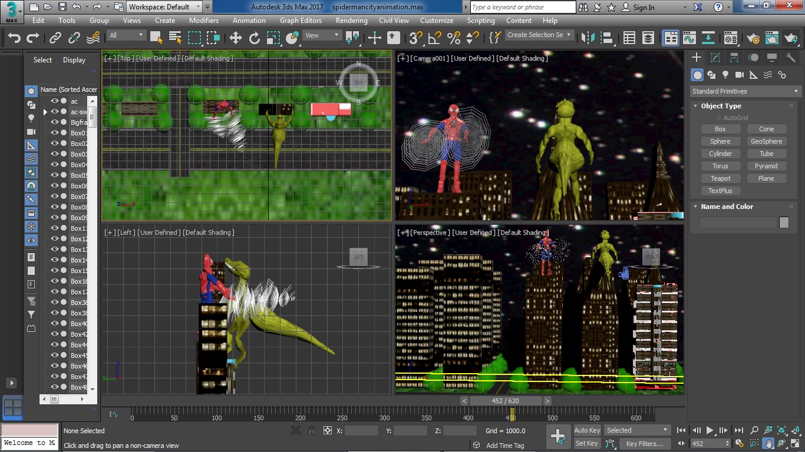The image size is (805, 452).
Task: Toggle the Ribbon display button
Action: [x=671, y=38]
